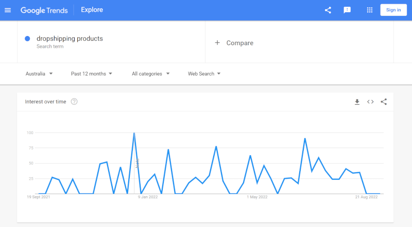Viewport: 412px width, 227px height.
Task: Open the hamburger main menu
Action: 8,10
